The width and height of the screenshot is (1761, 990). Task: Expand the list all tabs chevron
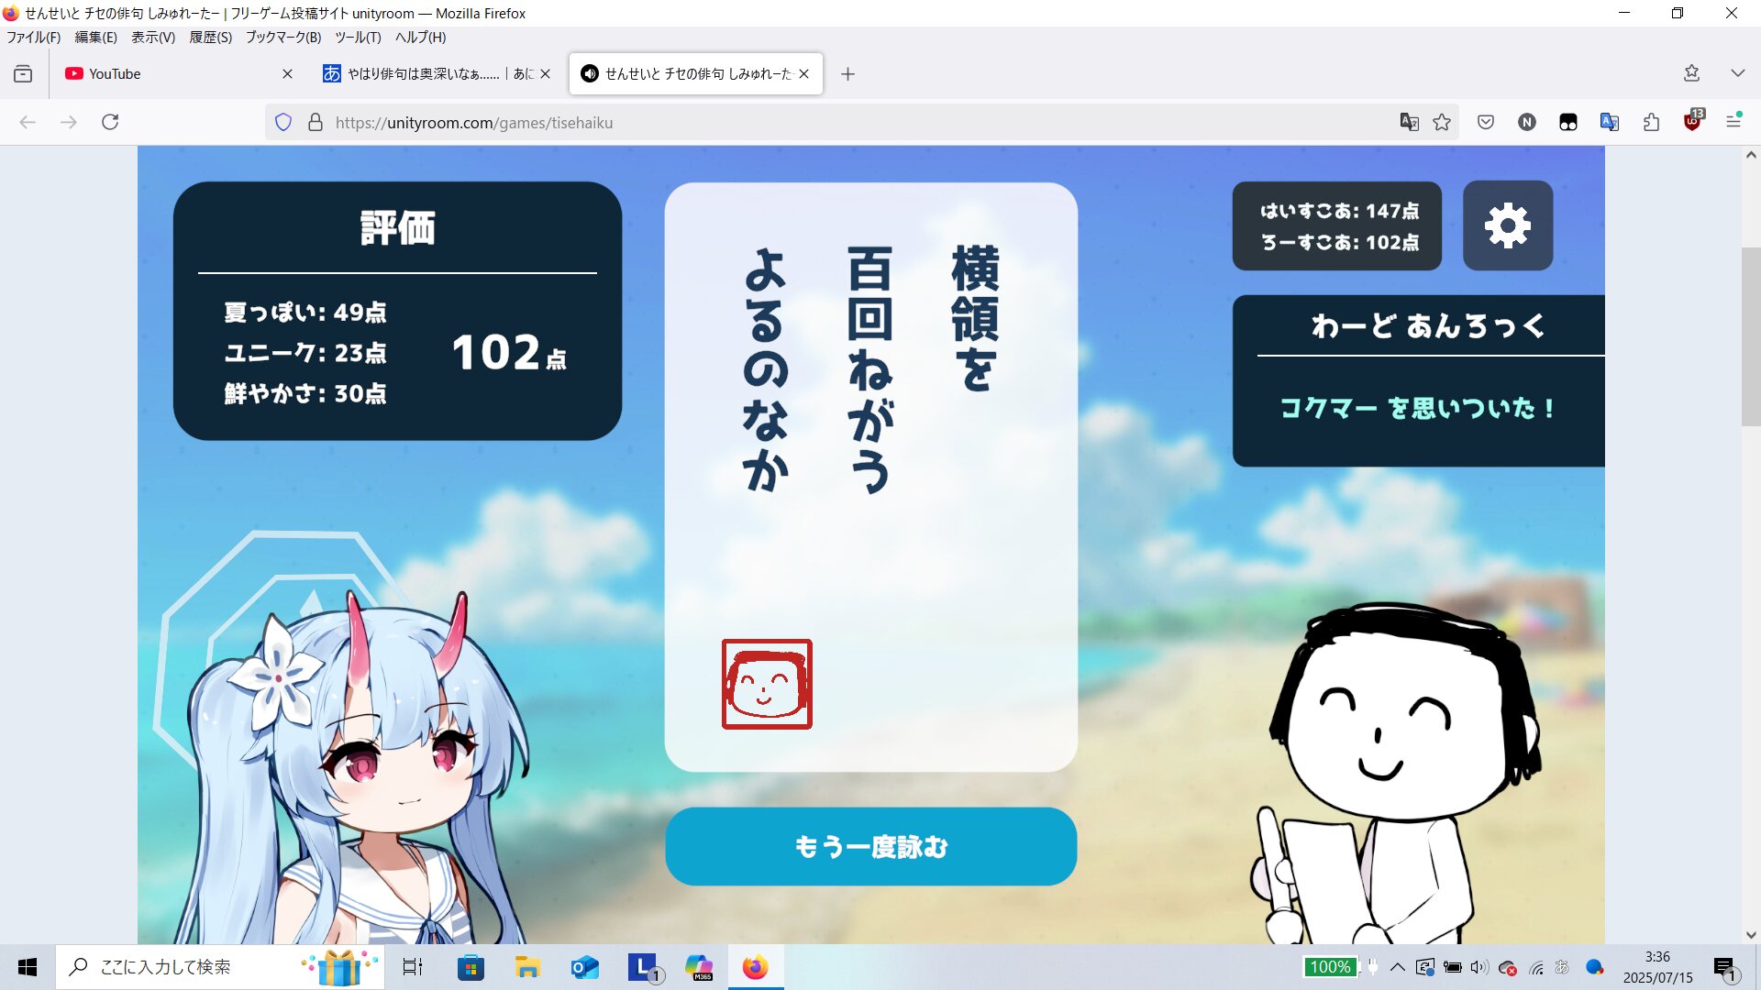pos(1737,73)
